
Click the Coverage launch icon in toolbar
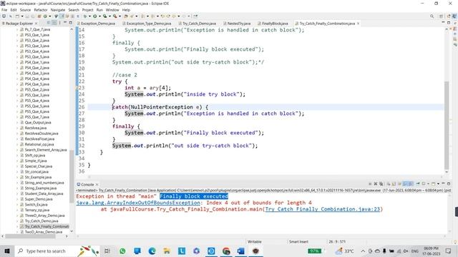105,16
